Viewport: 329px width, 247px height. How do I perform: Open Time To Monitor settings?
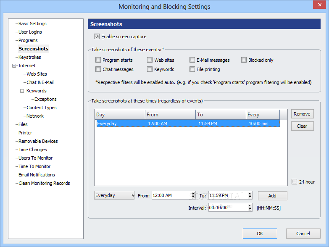click(x=34, y=166)
